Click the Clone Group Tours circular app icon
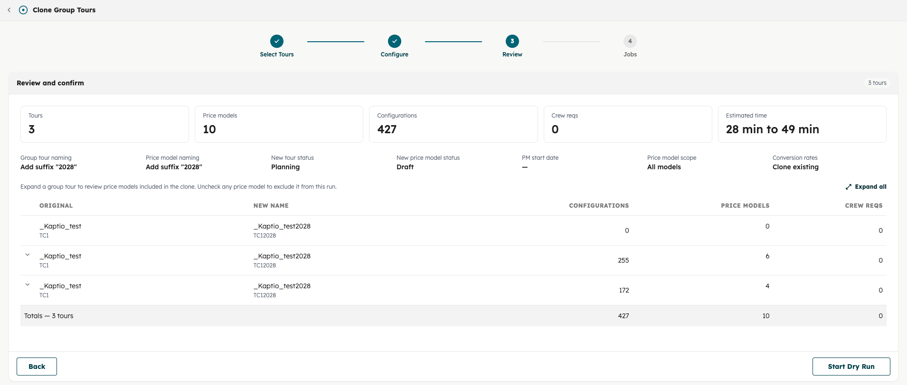 point(23,10)
